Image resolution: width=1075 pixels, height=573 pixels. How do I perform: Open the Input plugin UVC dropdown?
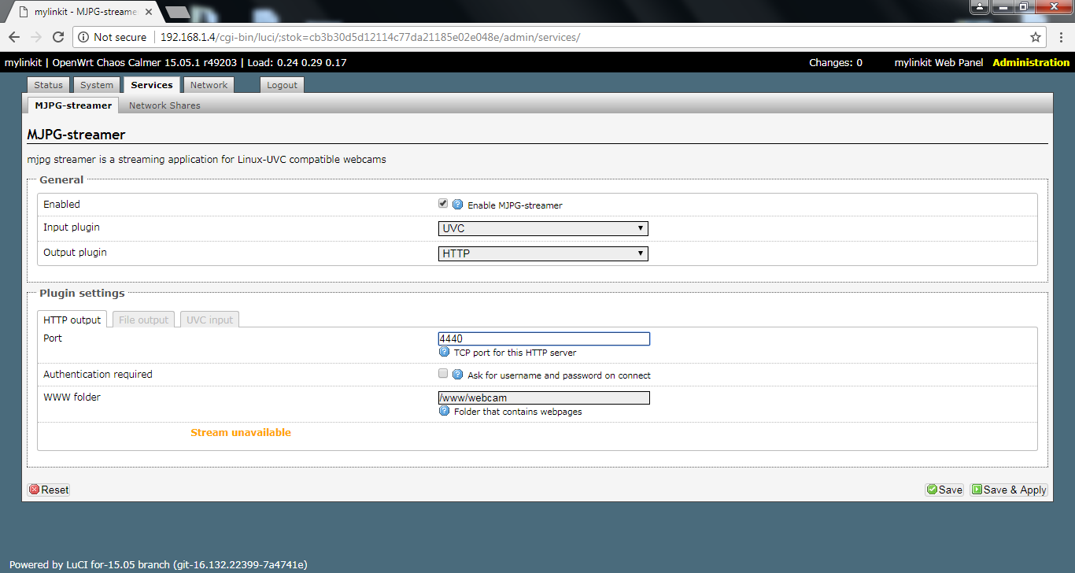[543, 229]
